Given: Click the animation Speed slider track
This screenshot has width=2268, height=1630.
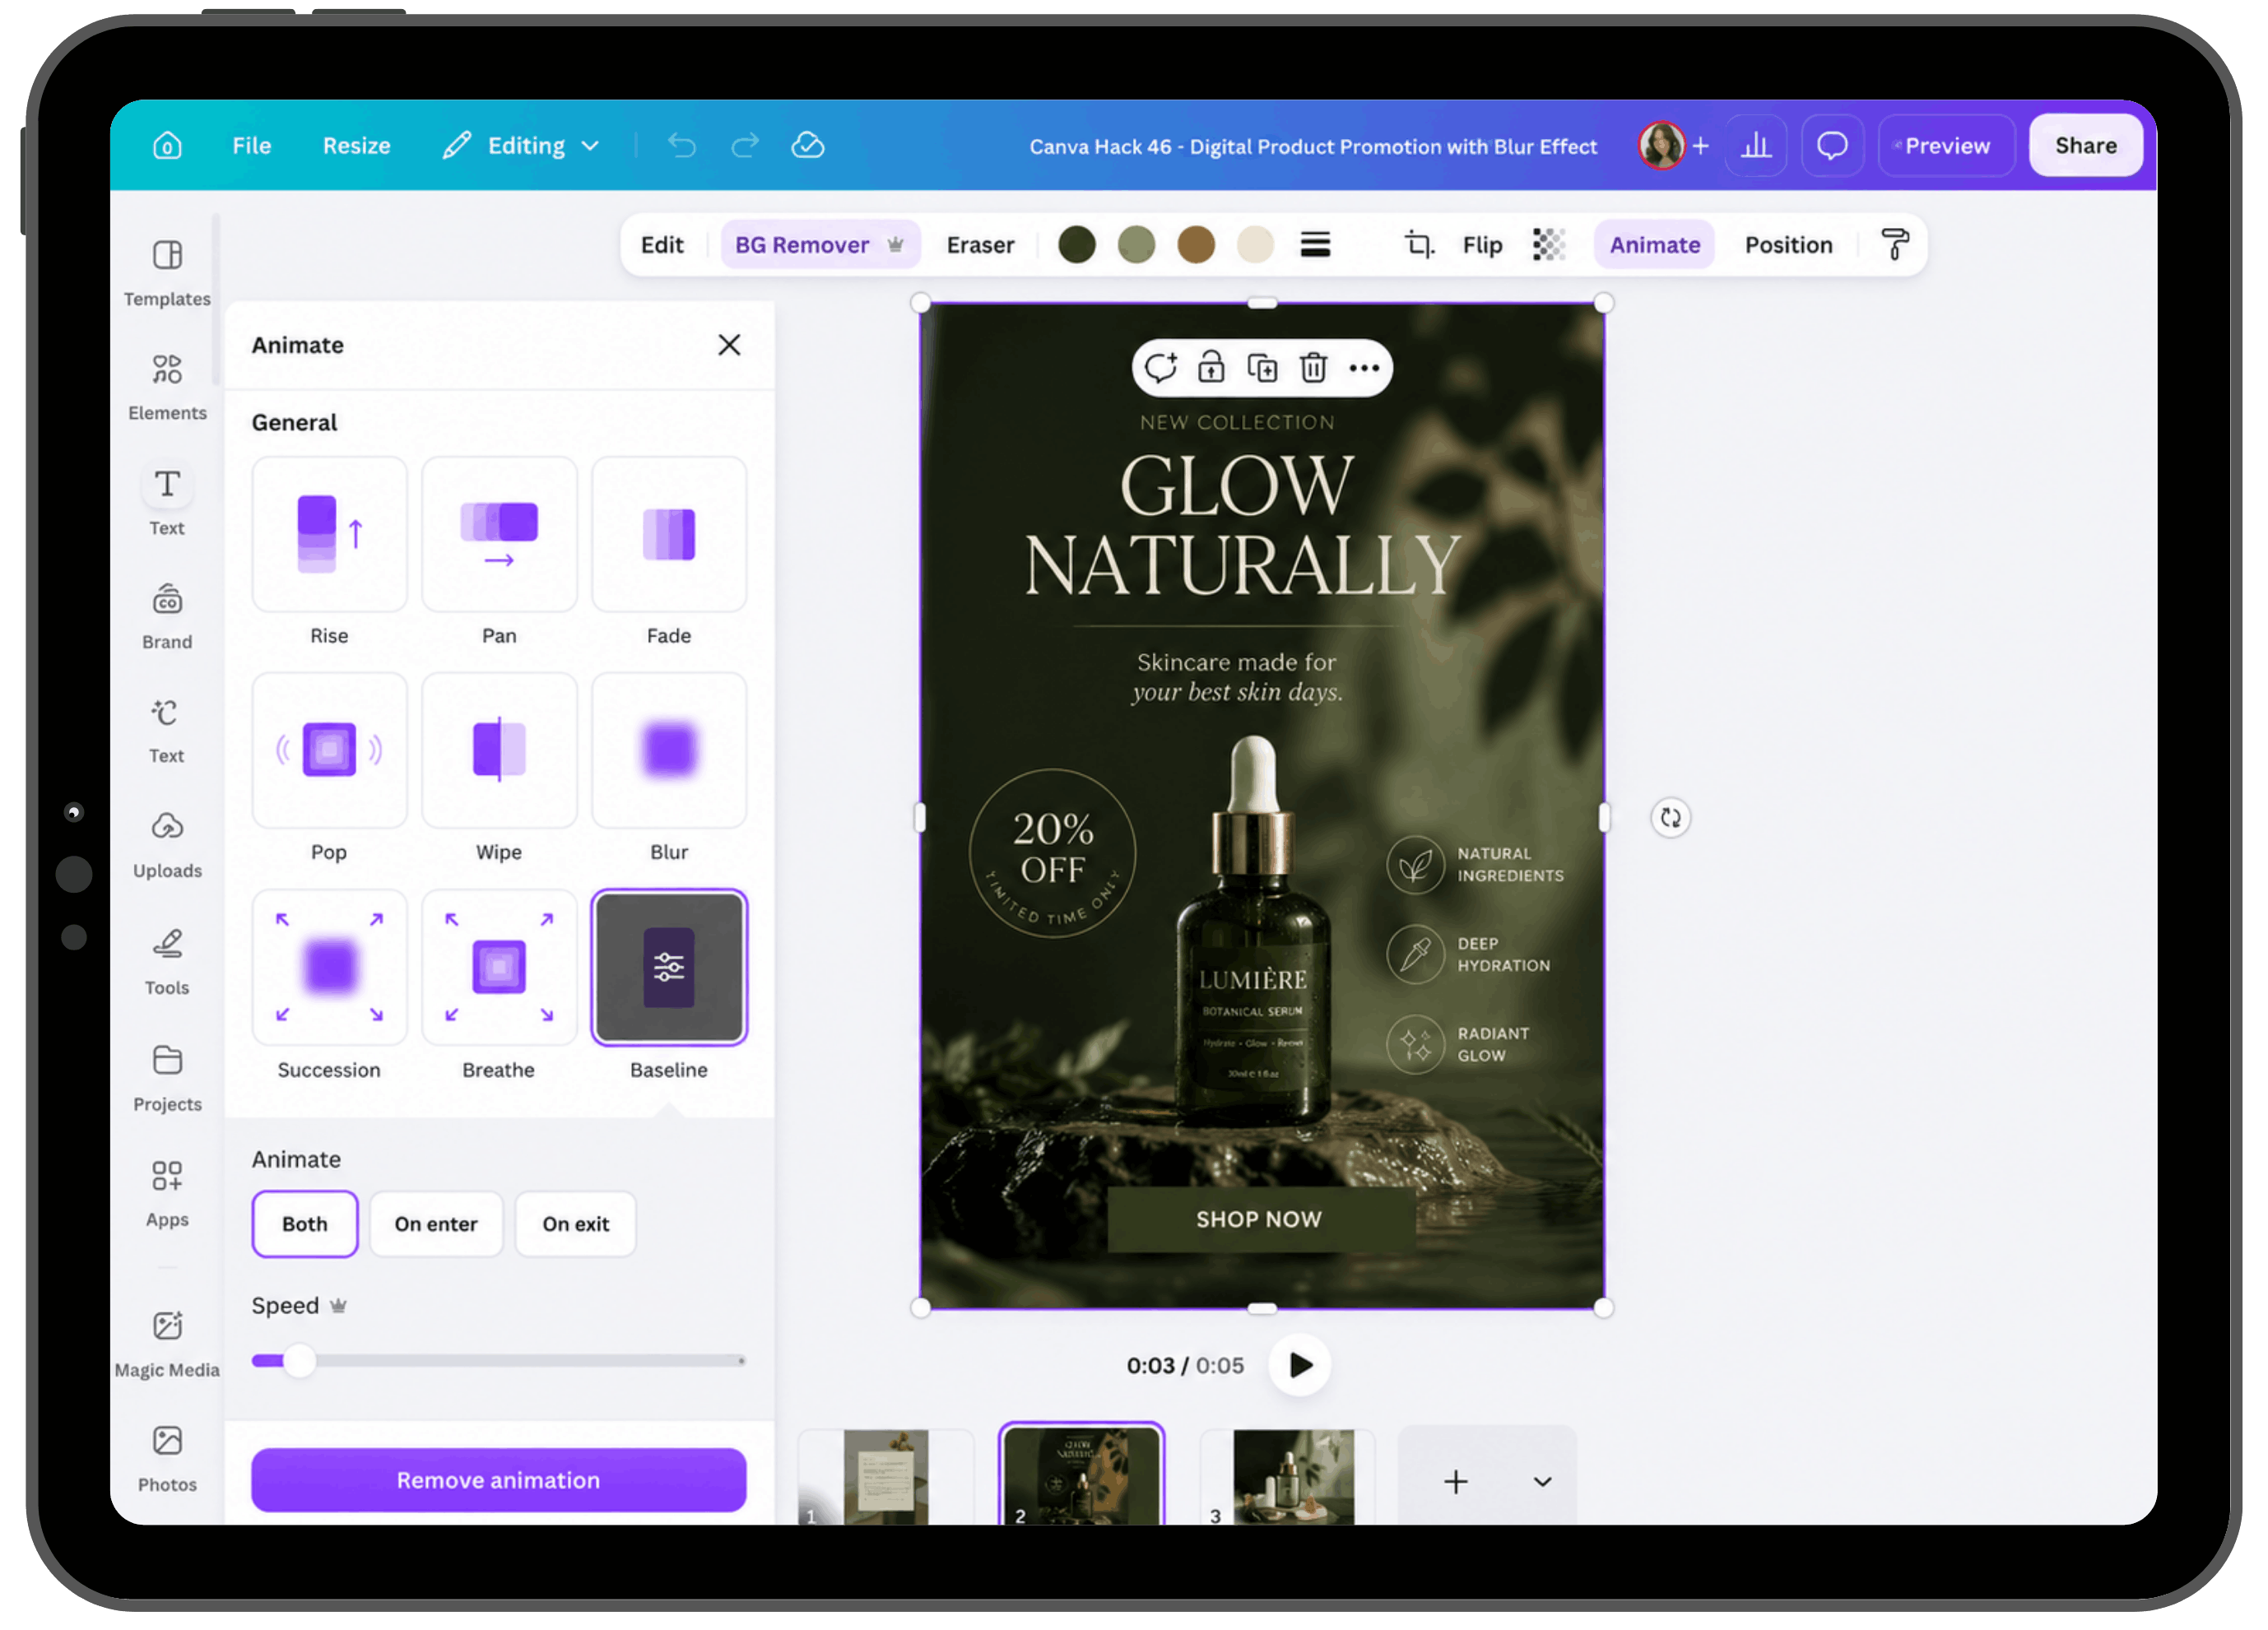Looking at the screenshot, I should 498,1361.
